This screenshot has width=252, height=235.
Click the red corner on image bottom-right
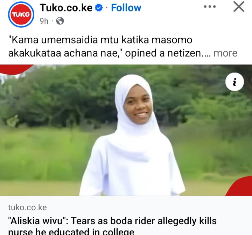(x=240, y=187)
